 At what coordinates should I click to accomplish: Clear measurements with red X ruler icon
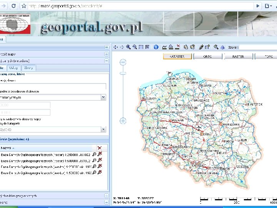point(177,47)
